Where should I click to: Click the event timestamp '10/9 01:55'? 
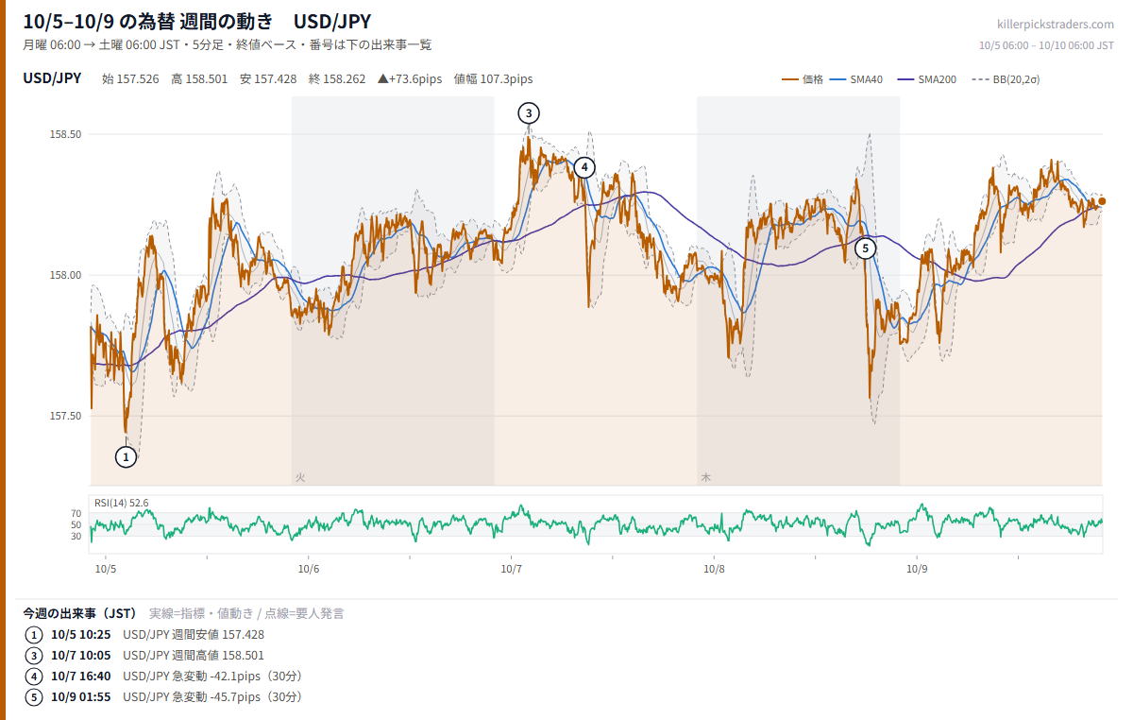[81, 697]
